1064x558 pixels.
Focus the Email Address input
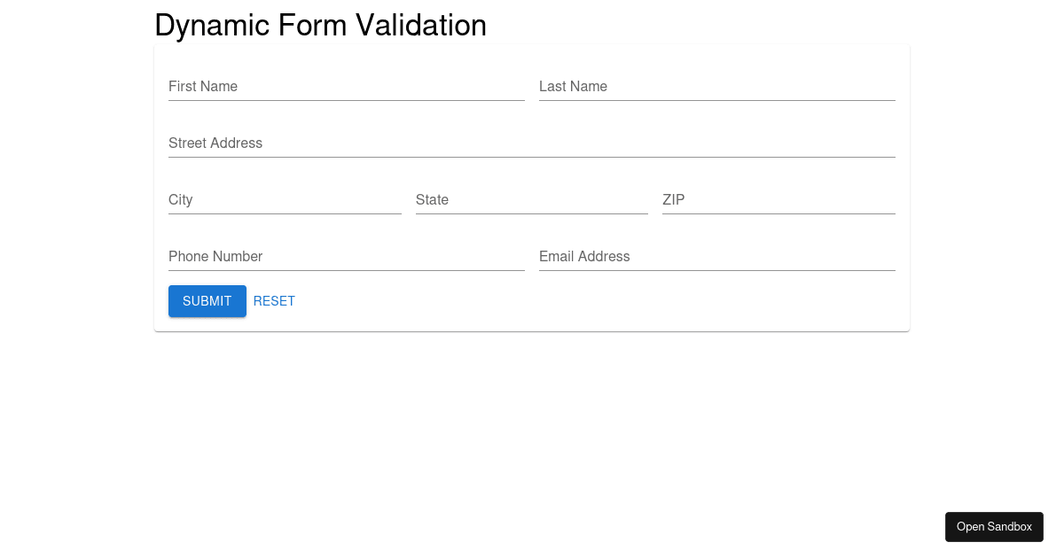pos(717,257)
